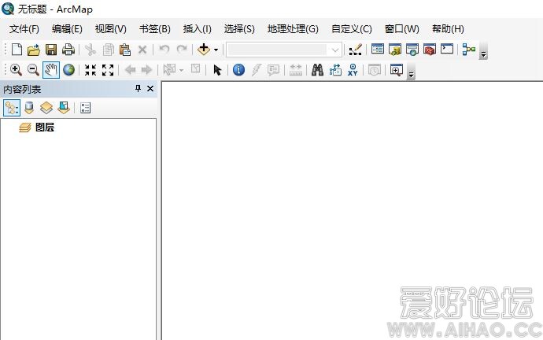Open table of contents Options button

[85, 108]
